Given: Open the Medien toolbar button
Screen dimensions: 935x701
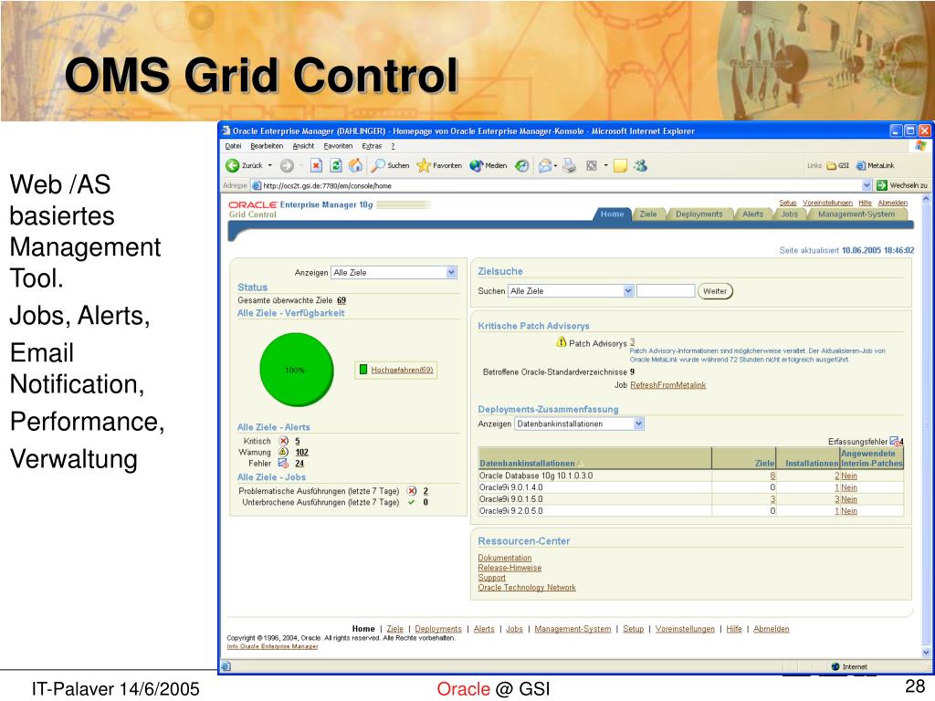Looking at the screenshot, I should pos(489,166).
